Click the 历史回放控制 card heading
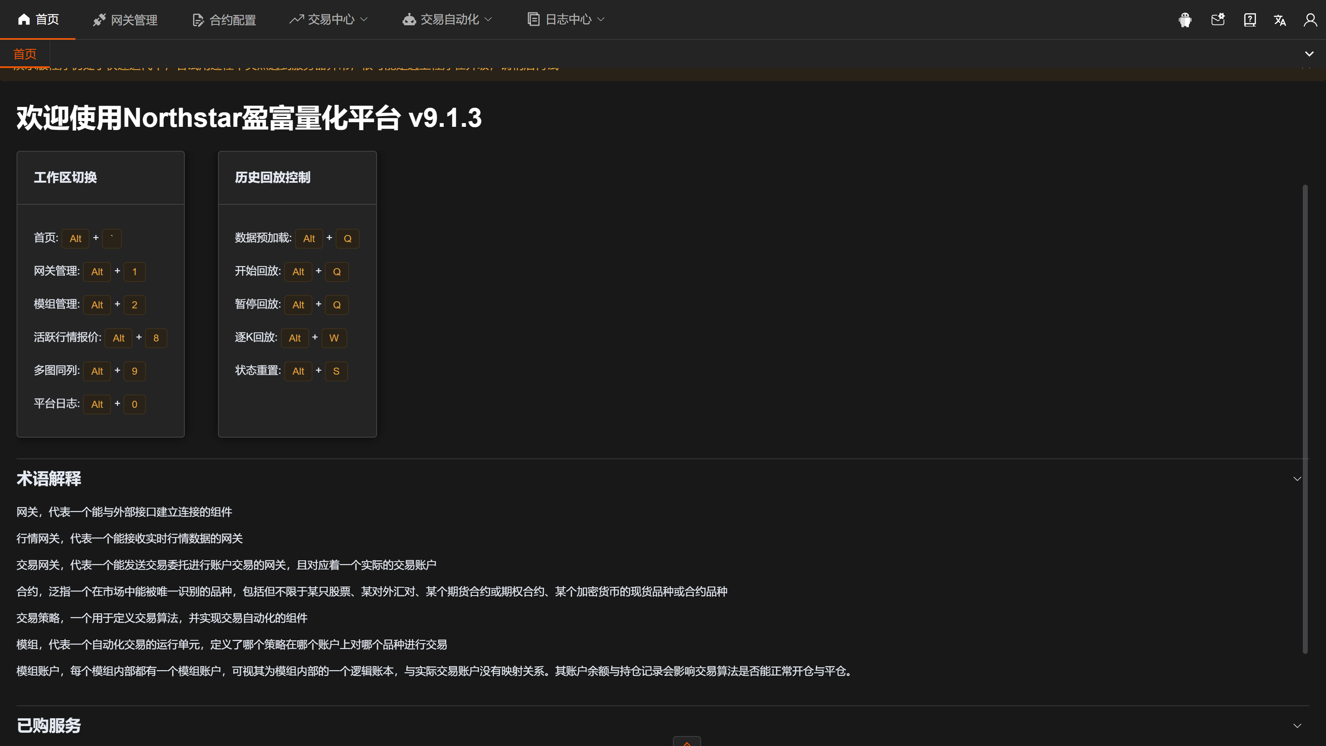The height and width of the screenshot is (746, 1326). tap(273, 178)
